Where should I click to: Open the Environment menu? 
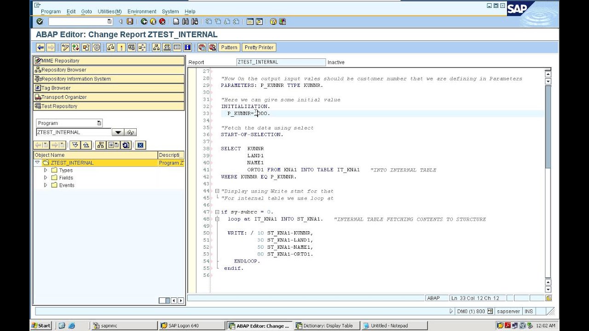click(x=142, y=11)
